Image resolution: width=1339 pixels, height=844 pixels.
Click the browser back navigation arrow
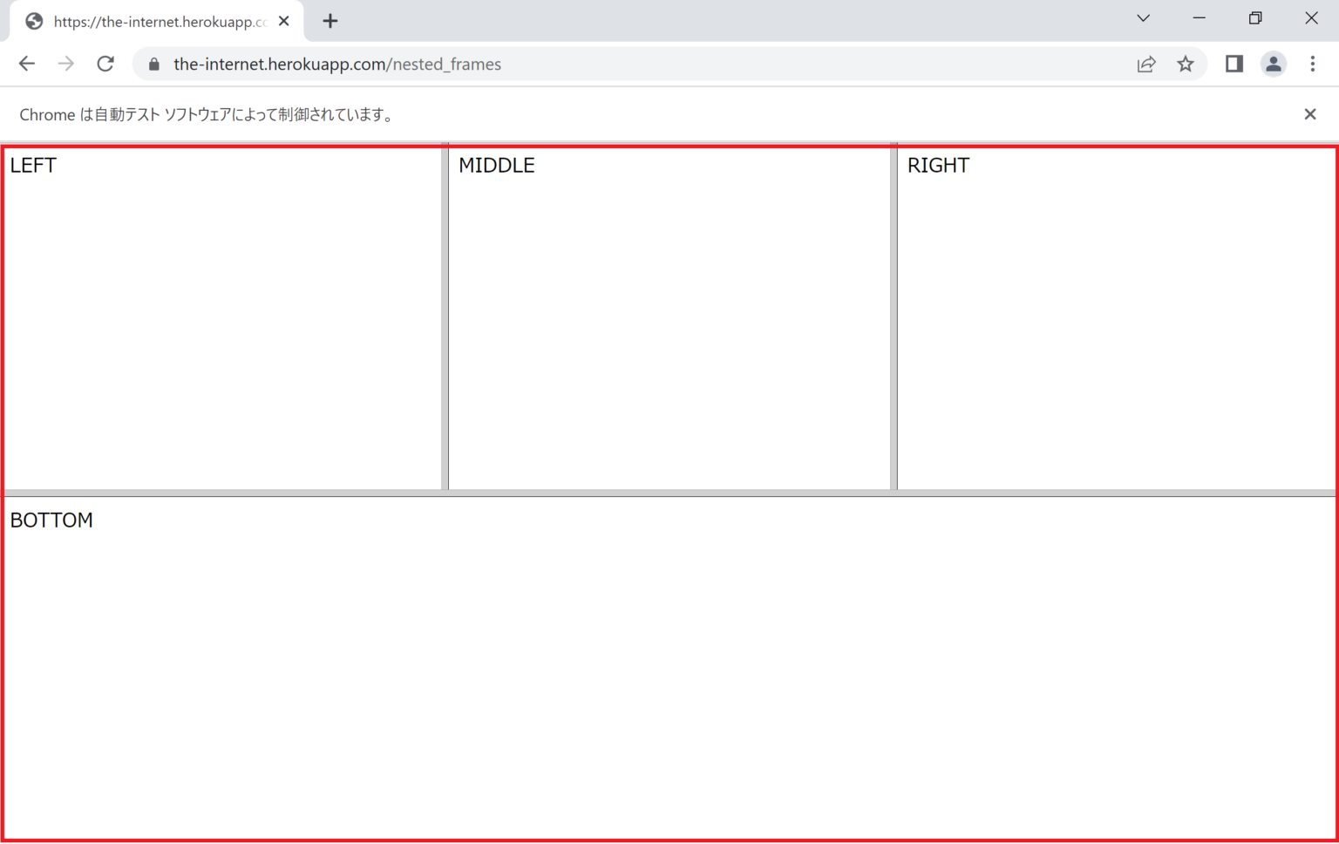(26, 63)
